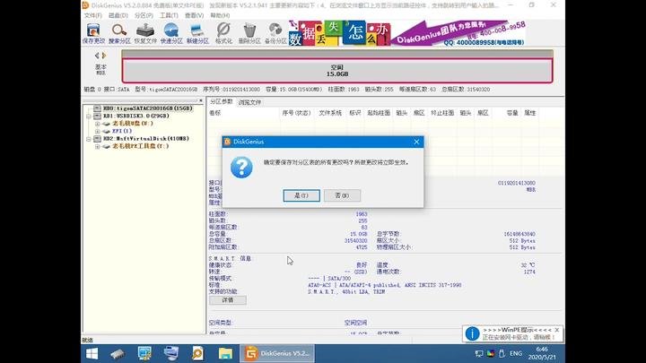Open the monitor and tools taskbar icon
This screenshot has width=646, height=363.
(144, 353)
